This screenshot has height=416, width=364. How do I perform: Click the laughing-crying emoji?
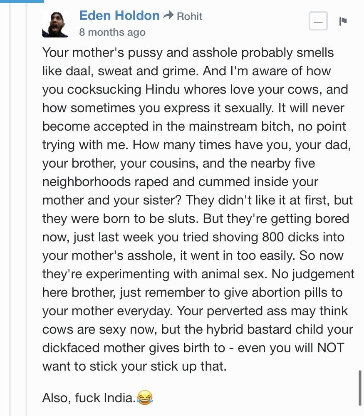click(145, 398)
